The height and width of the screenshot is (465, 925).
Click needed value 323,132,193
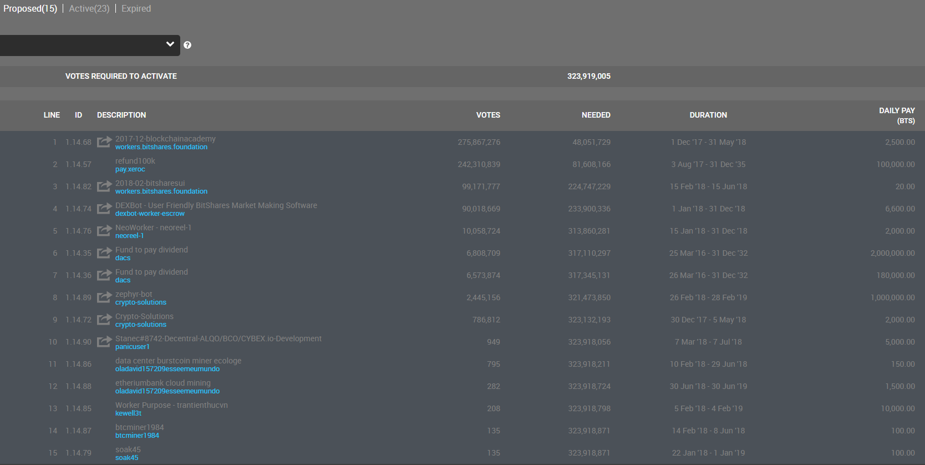click(589, 320)
